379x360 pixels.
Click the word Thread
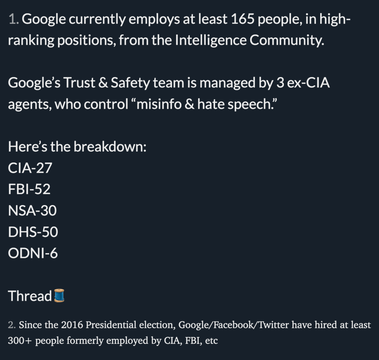[x=30, y=296]
